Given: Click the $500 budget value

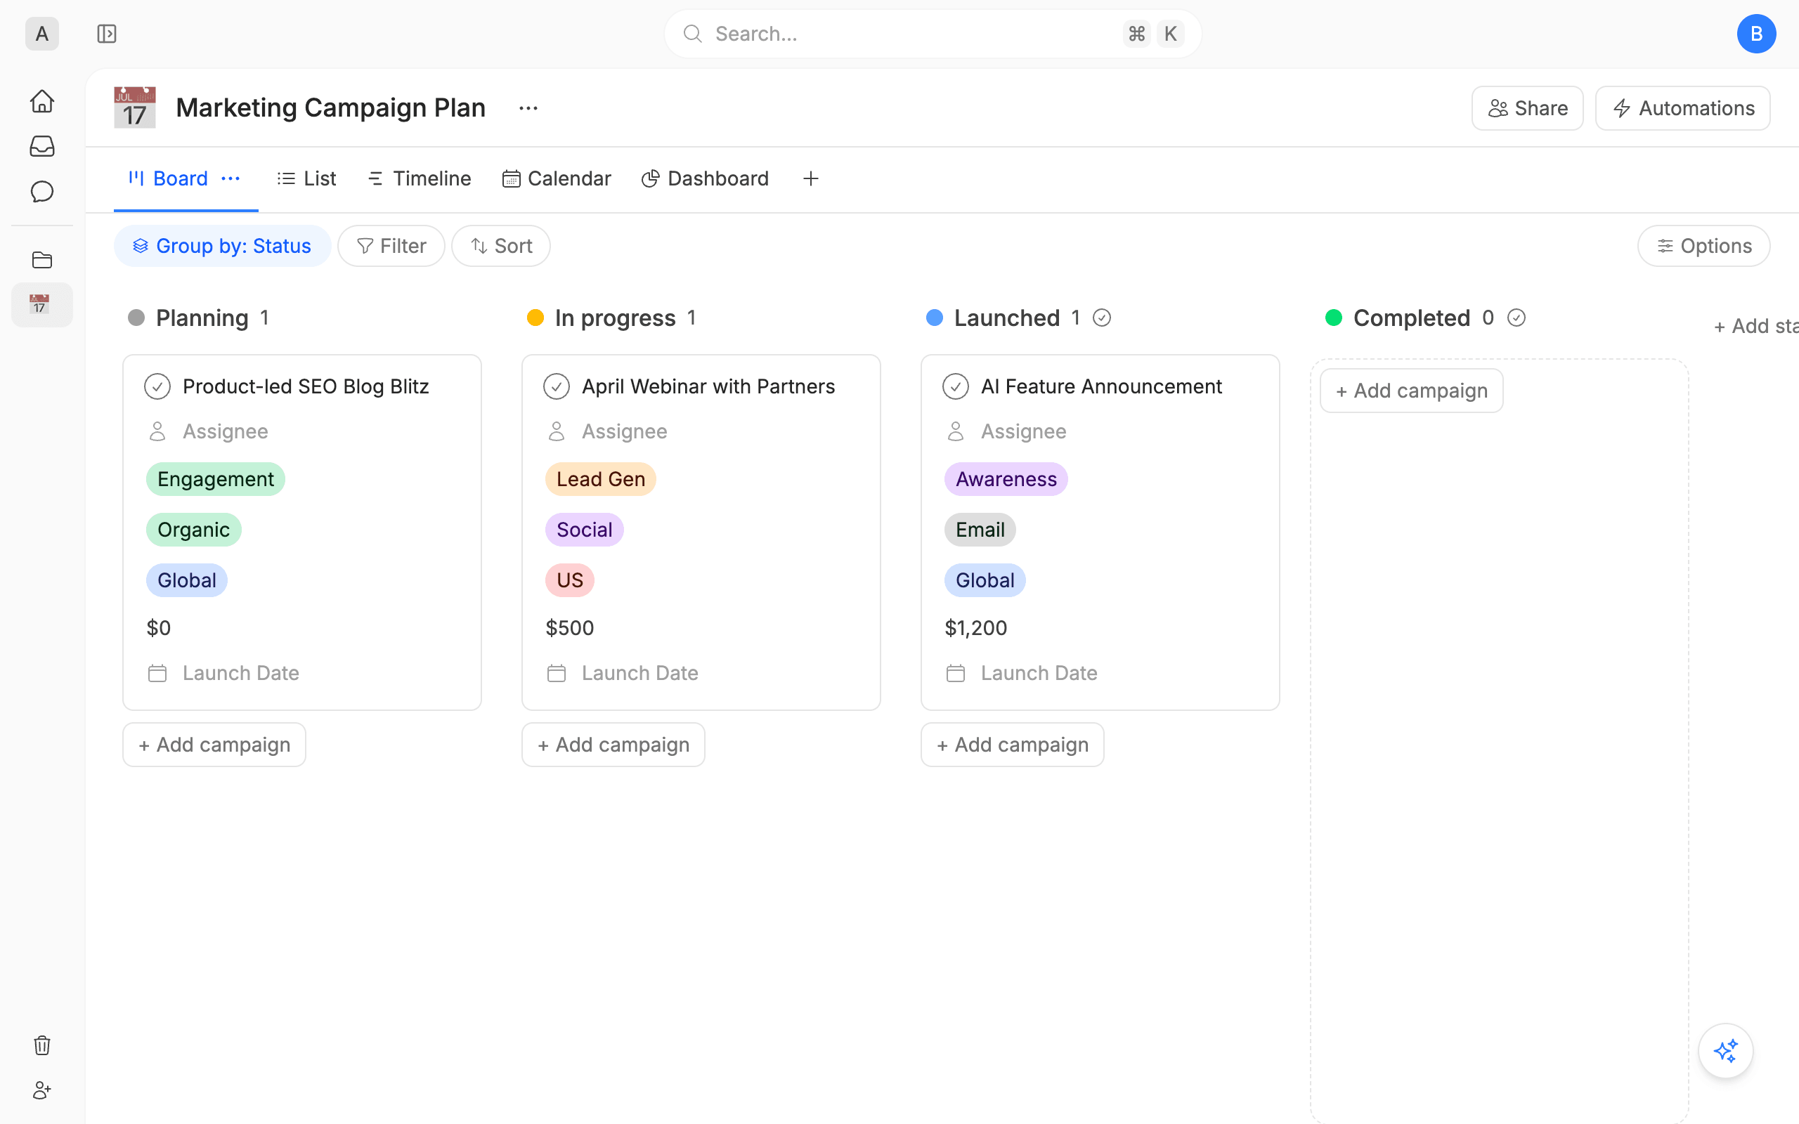Looking at the screenshot, I should coord(569,628).
